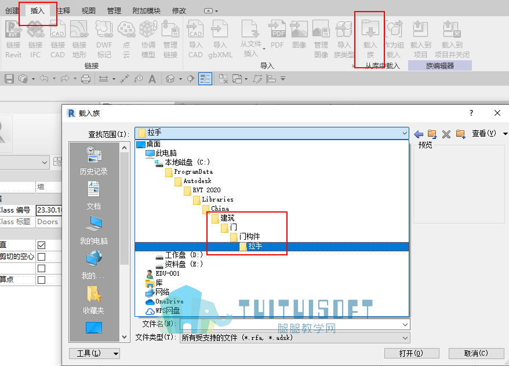
Task: Open the 附加模块 ribbon tab
Action: (x=147, y=10)
